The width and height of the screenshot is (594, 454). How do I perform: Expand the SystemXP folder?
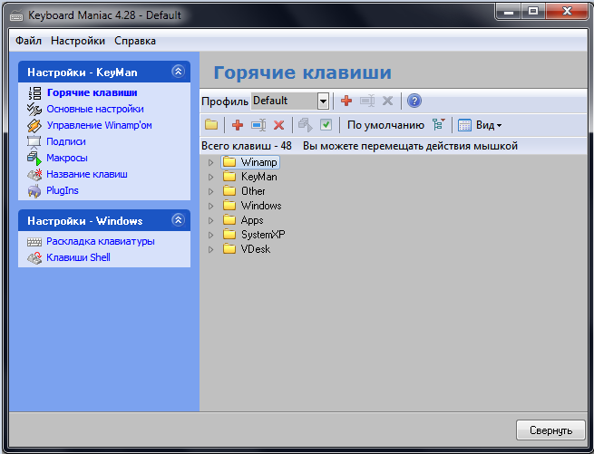coord(211,235)
